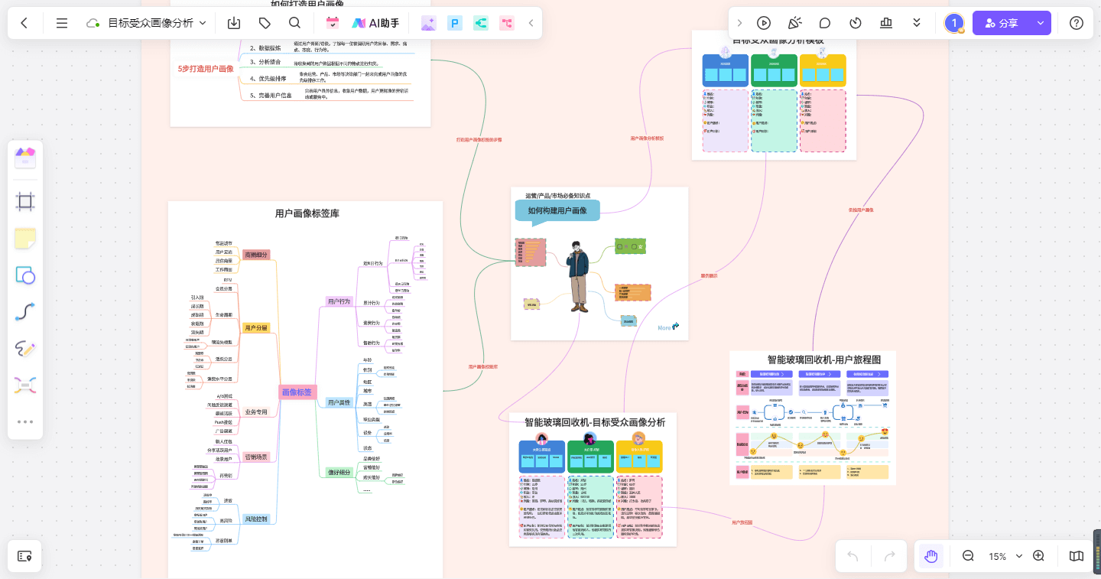Open the Shapes tool

coord(25,275)
